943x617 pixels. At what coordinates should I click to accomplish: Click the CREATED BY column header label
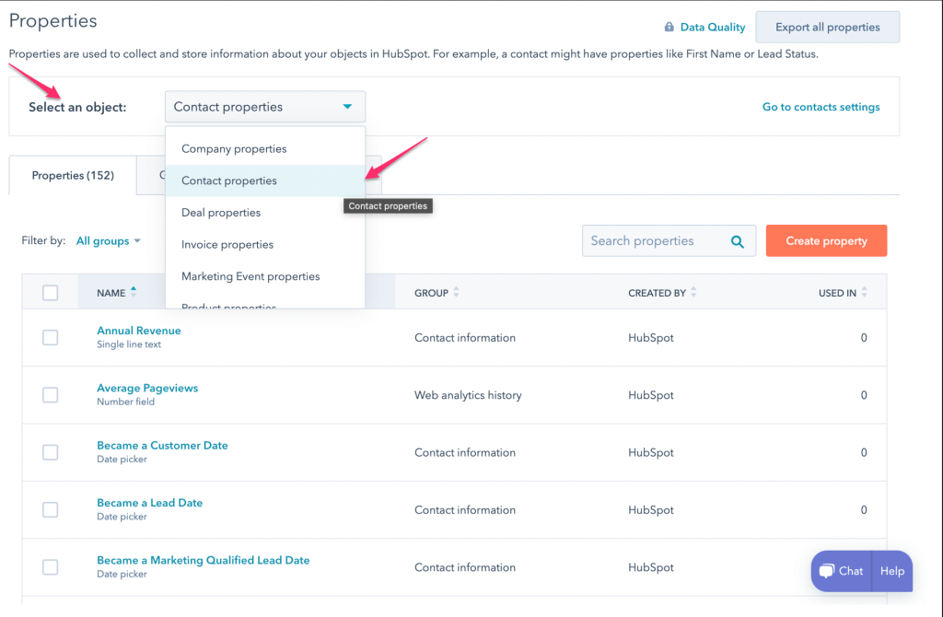tap(658, 293)
